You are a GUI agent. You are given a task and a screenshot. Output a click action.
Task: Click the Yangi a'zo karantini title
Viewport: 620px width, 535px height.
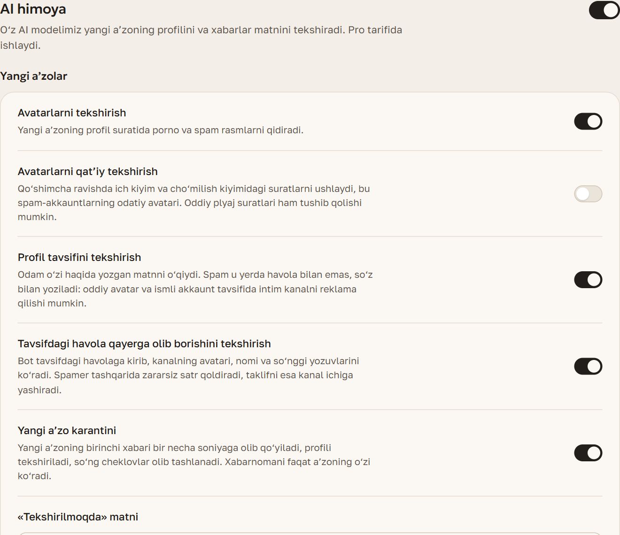pos(67,430)
